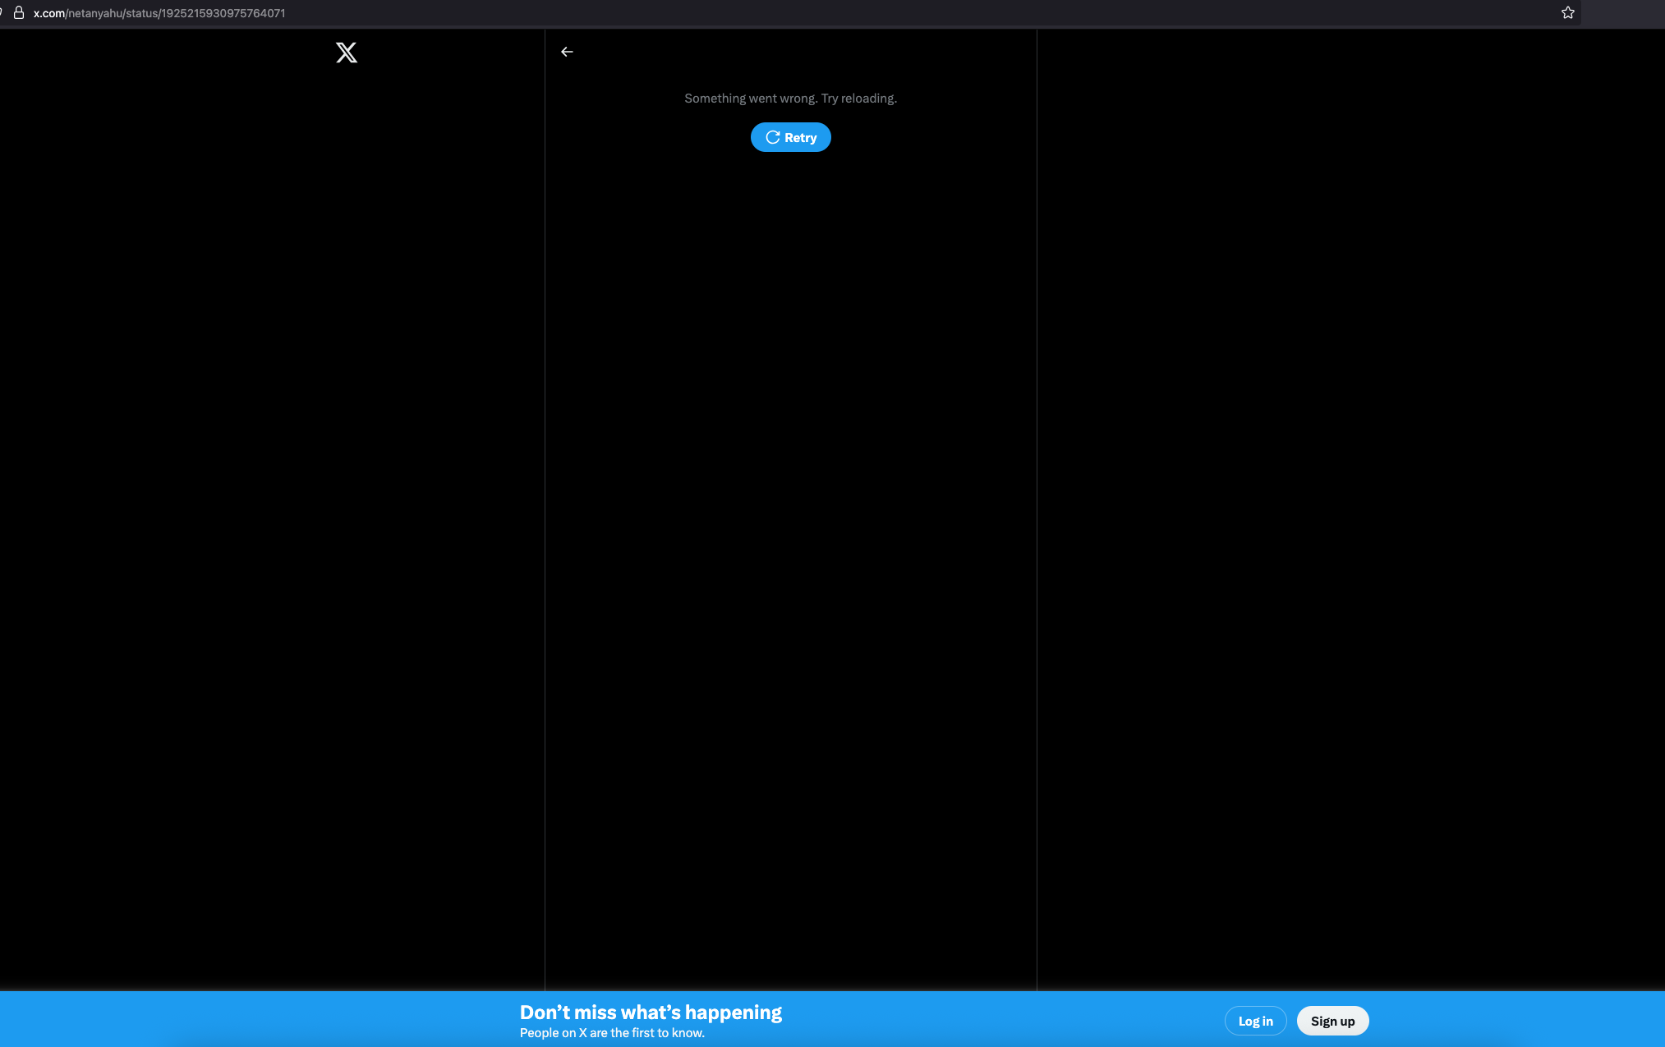Image resolution: width=1665 pixels, height=1047 pixels.
Task: Click 'People on X are the first to know.' text
Action: pos(612,1033)
